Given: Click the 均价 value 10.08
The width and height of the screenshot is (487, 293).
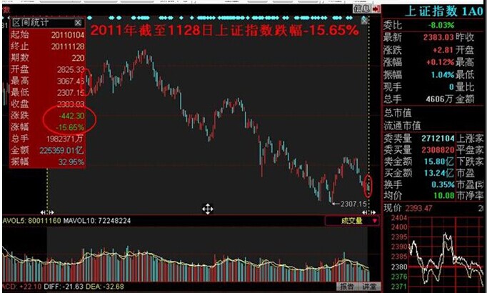Looking at the screenshot, I should [444, 196].
